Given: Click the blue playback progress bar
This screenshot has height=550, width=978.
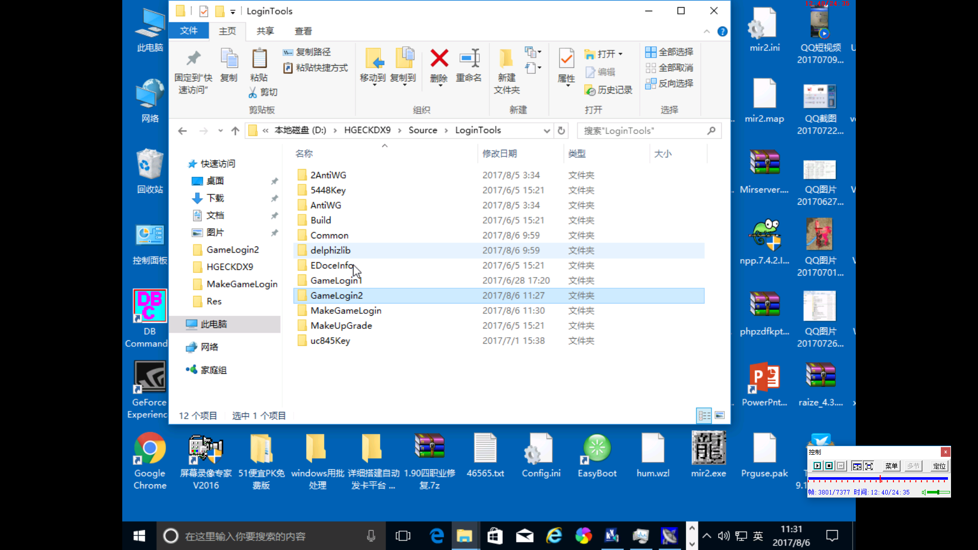Looking at the screenshot, I should tap(878, 479).
